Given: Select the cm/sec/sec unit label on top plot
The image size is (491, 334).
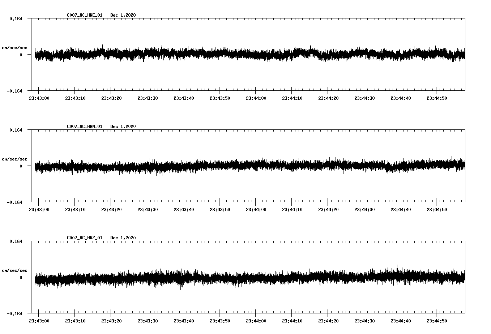Looking at the screenshot, I should (x=15, y=47).
